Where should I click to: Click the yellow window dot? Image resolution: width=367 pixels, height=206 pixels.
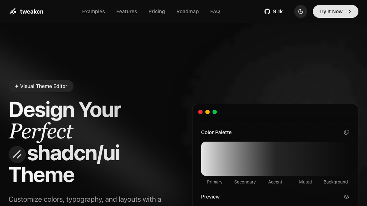[208, 112]
